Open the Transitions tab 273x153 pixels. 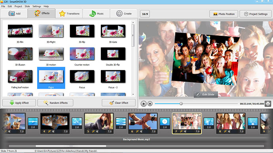69,13
